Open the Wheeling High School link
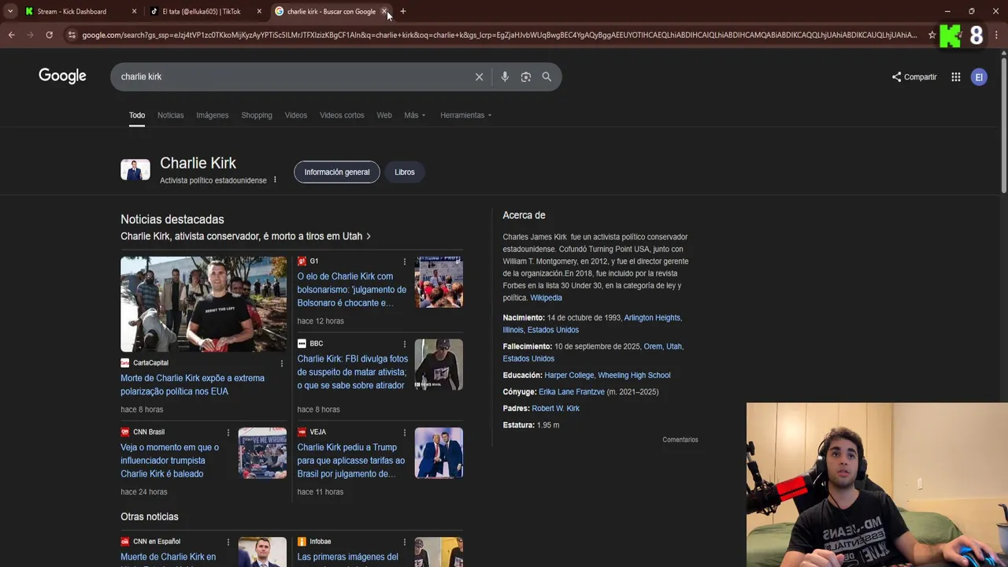Image resolution: width=1008 pixels, height=567 pixels. tap(634, 375)
